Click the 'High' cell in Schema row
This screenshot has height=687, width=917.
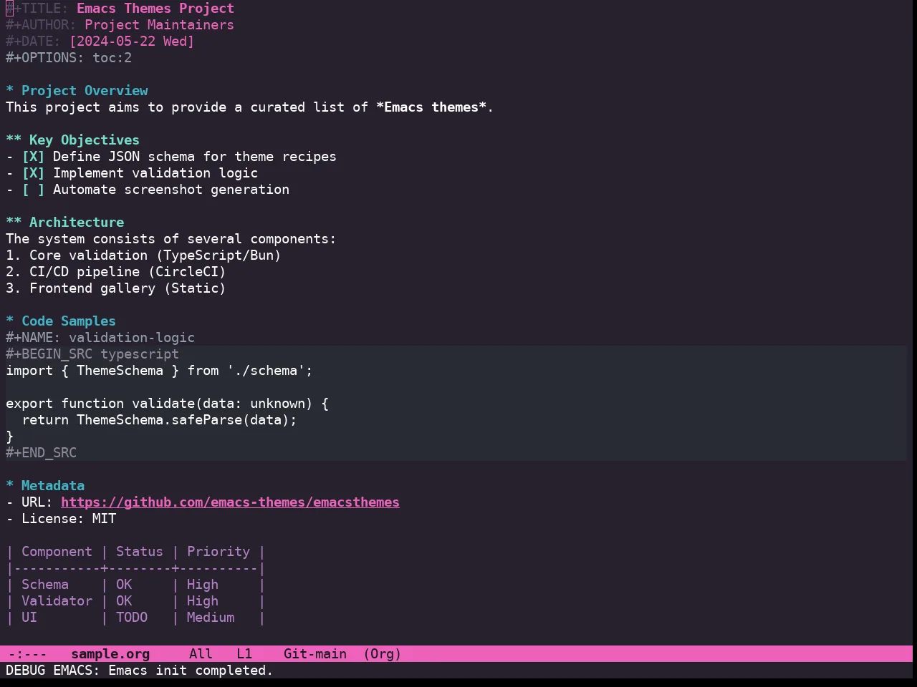pyautogui.click(x=203, y=585)
